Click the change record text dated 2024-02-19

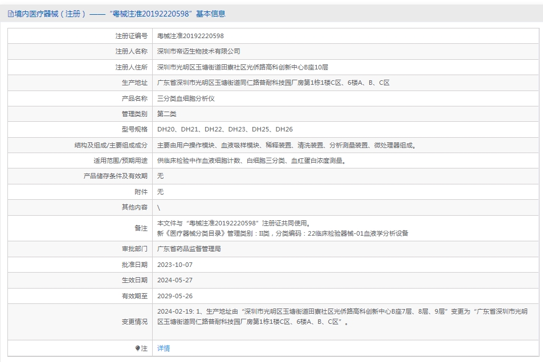coord(342,316)
